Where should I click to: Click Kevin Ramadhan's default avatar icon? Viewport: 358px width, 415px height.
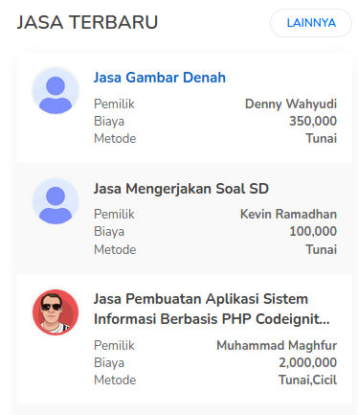pyautogui.click(x=56, y=201)
